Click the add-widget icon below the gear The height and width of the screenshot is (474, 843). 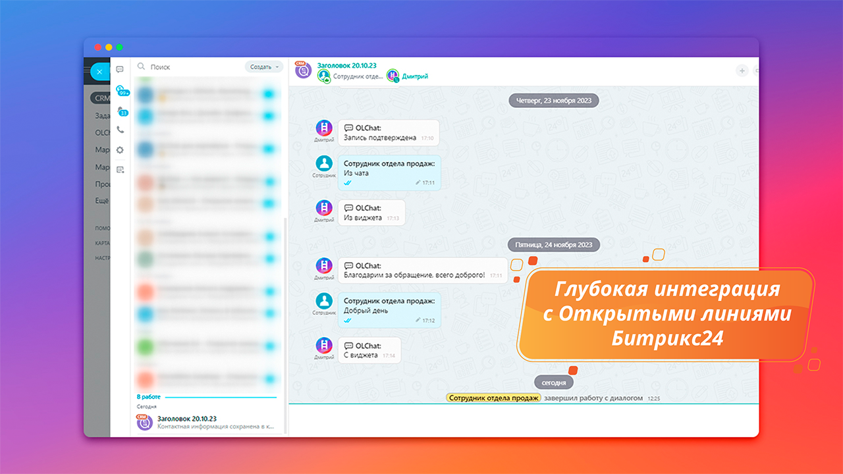point(120,169)
